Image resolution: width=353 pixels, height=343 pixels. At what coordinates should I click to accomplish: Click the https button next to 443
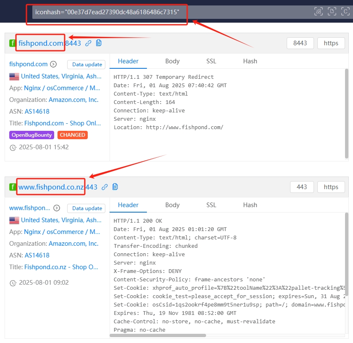pyautogui.click(x=331, y=187)
